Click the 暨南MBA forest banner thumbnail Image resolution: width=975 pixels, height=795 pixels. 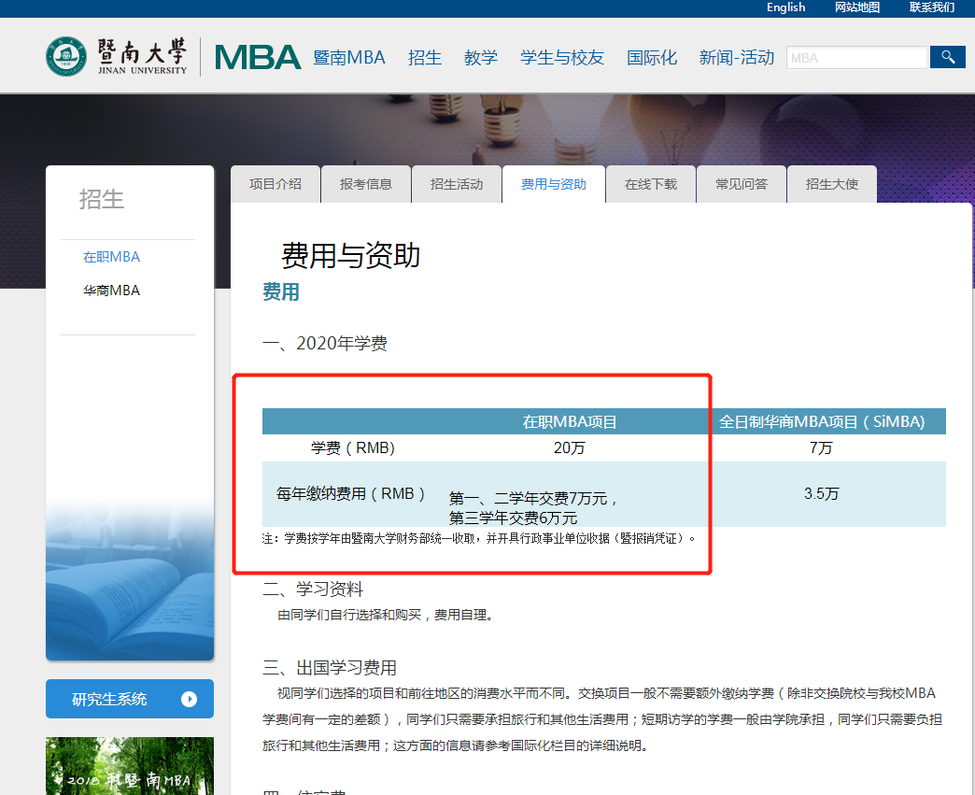coord(130,766)
